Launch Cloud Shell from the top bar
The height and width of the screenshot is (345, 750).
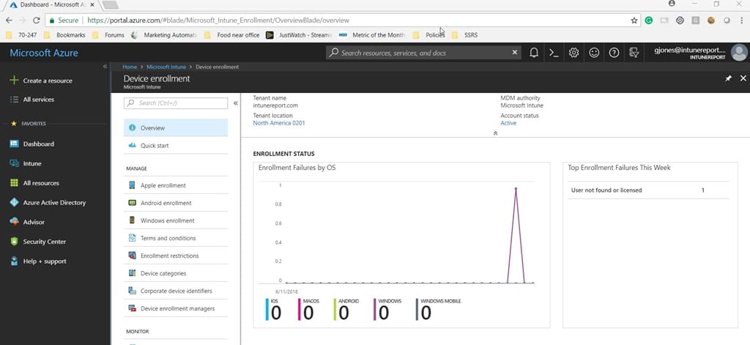click(x=554, y=53)
